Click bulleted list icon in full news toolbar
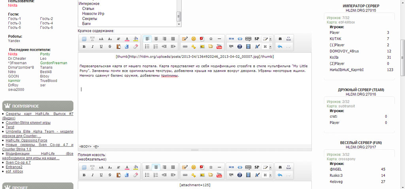This screenshot has height=189, width=405. (147, 175)
